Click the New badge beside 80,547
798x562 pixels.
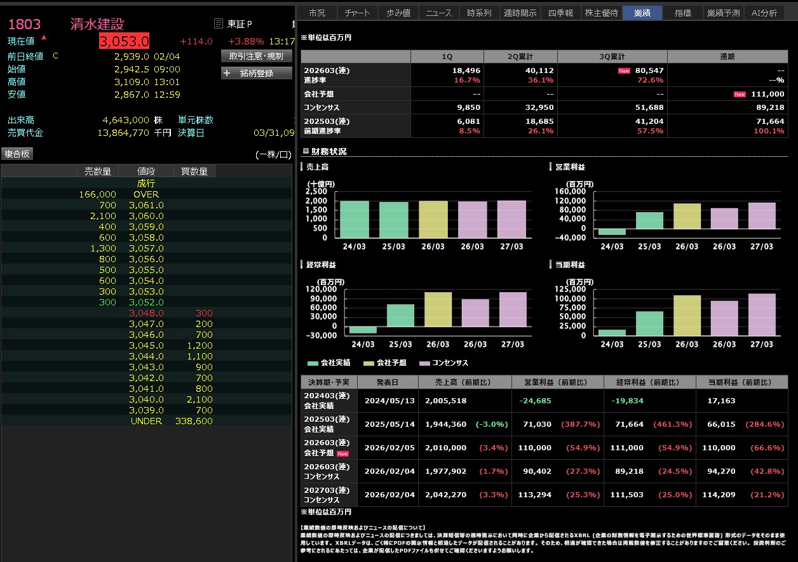tap(624, 71)
